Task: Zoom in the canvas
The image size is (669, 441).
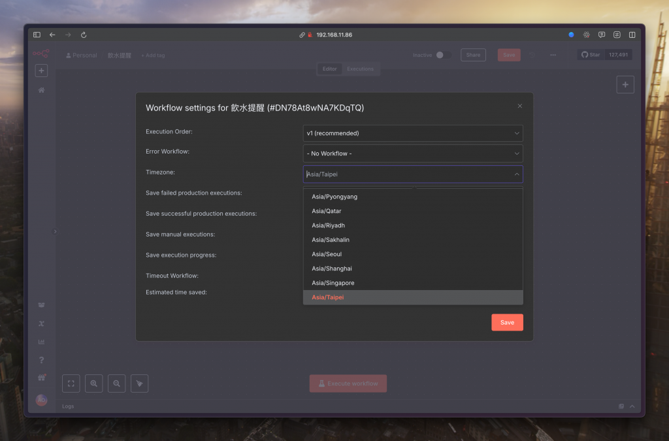Action: [94, 384]
